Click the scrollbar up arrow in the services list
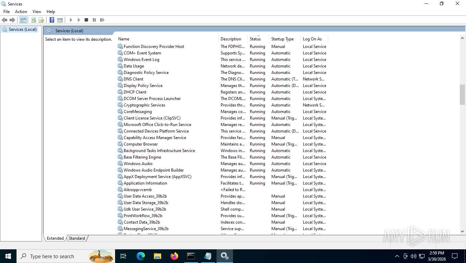The width and height of the screenshot is (466, 263). (x=462, y=38)
